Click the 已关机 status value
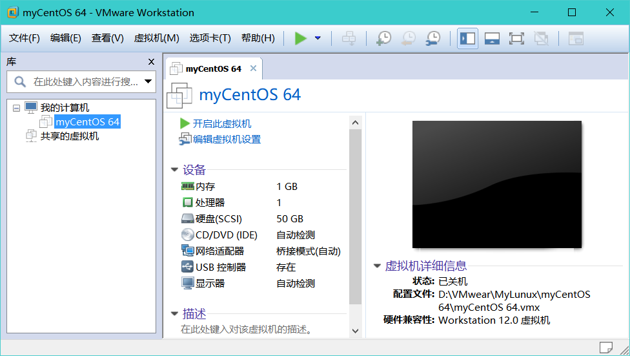Screen dimensions: 630x356 click(453, 281)
